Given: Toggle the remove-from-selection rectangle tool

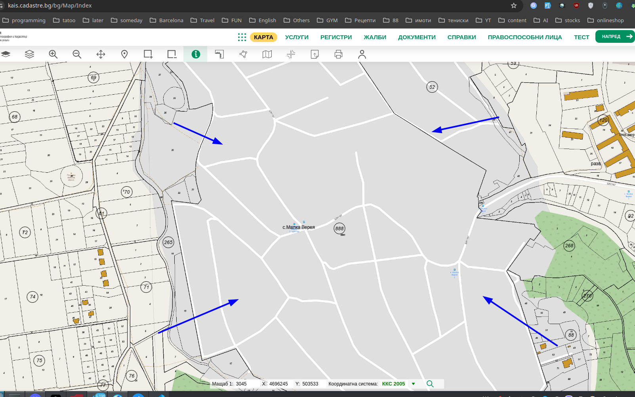Looking at the screenshot, I should point(172,54).
